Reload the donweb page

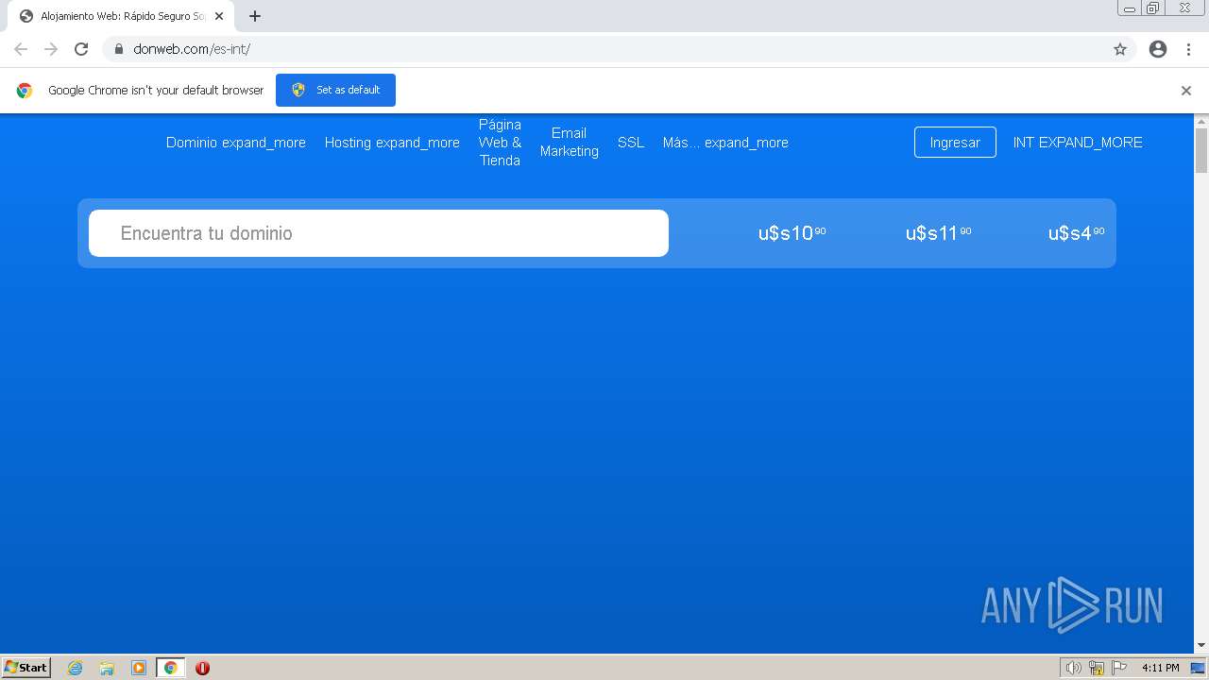click(x=81, y=49)
